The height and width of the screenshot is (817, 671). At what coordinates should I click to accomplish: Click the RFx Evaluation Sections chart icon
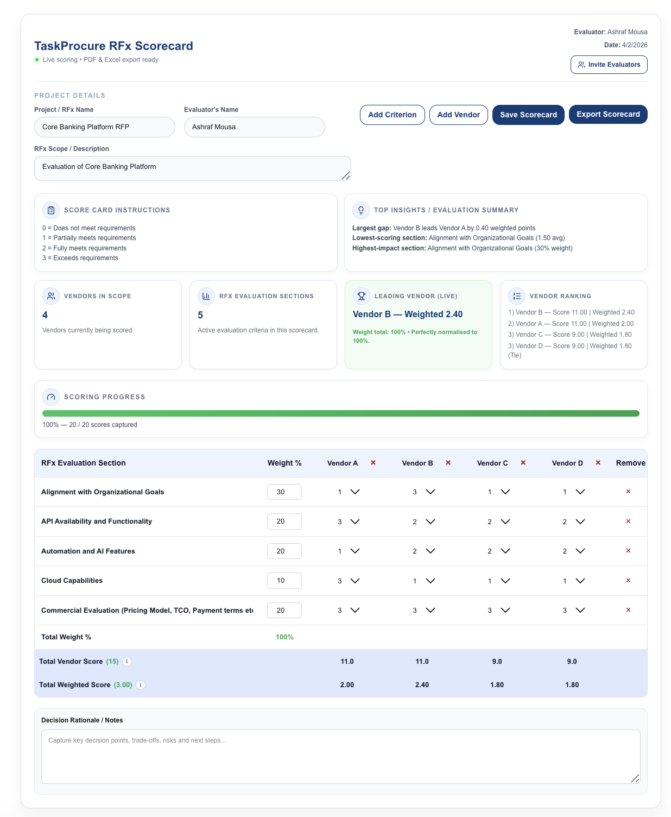pyautogui.click(x=206, y=296)
